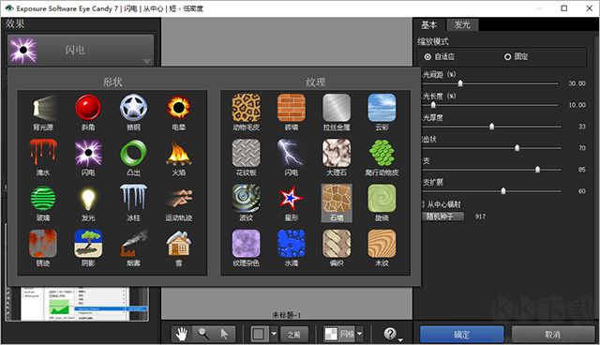
Task: Select the 凸出 green ring extrude effect
Action: click(x=133, y=157)
